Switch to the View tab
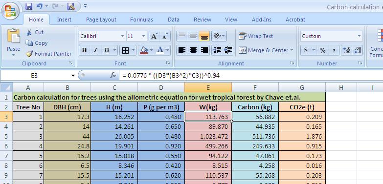The image size is (383, 184). click(x=231, y=20)
